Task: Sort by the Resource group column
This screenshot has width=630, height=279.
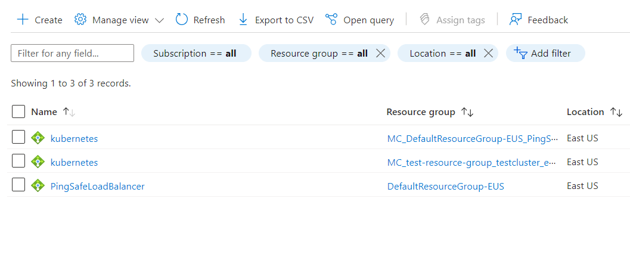Action: click(x=421, y=112)
